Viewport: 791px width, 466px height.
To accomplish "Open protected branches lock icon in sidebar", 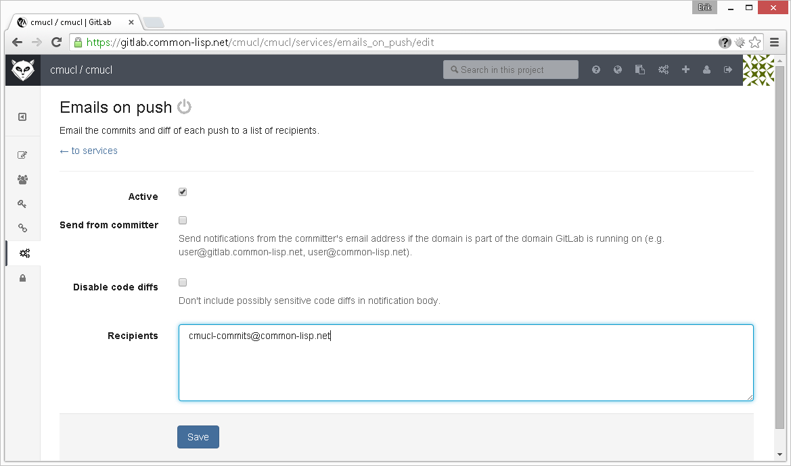I will click(x=22, y=278).
